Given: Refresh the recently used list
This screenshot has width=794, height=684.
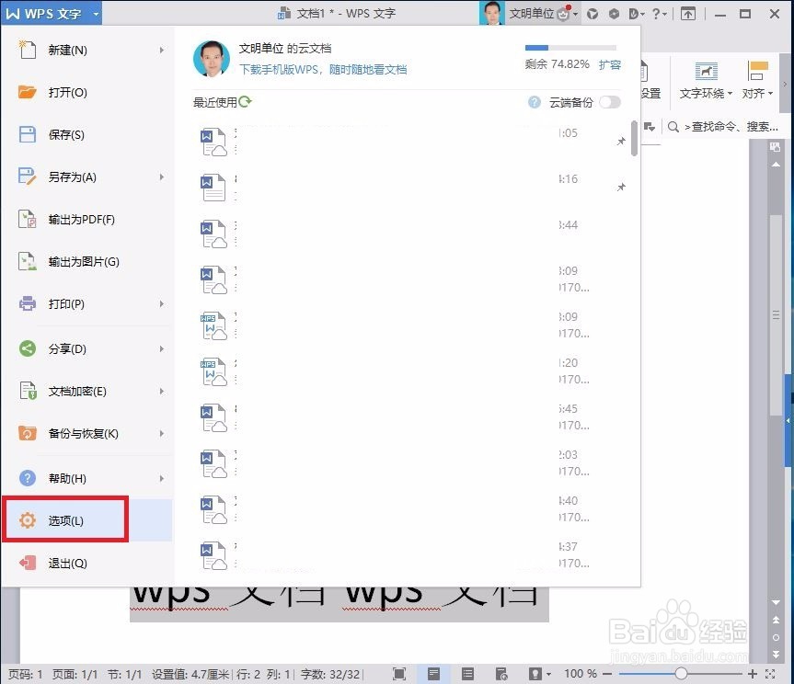Looking at the screenshot, I should tap(245, 102).
